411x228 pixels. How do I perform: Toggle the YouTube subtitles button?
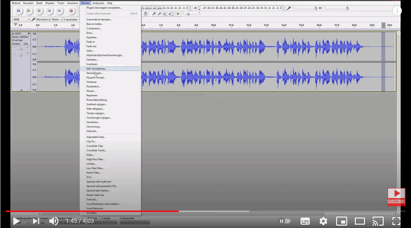point(305,221)
